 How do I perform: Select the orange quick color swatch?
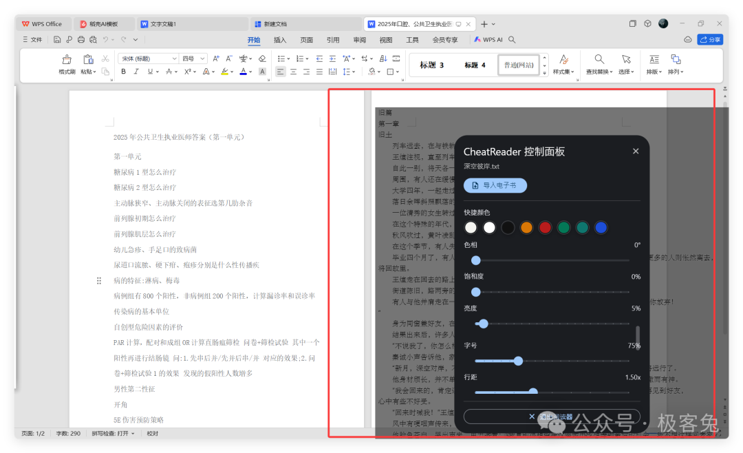coord(526,228)
